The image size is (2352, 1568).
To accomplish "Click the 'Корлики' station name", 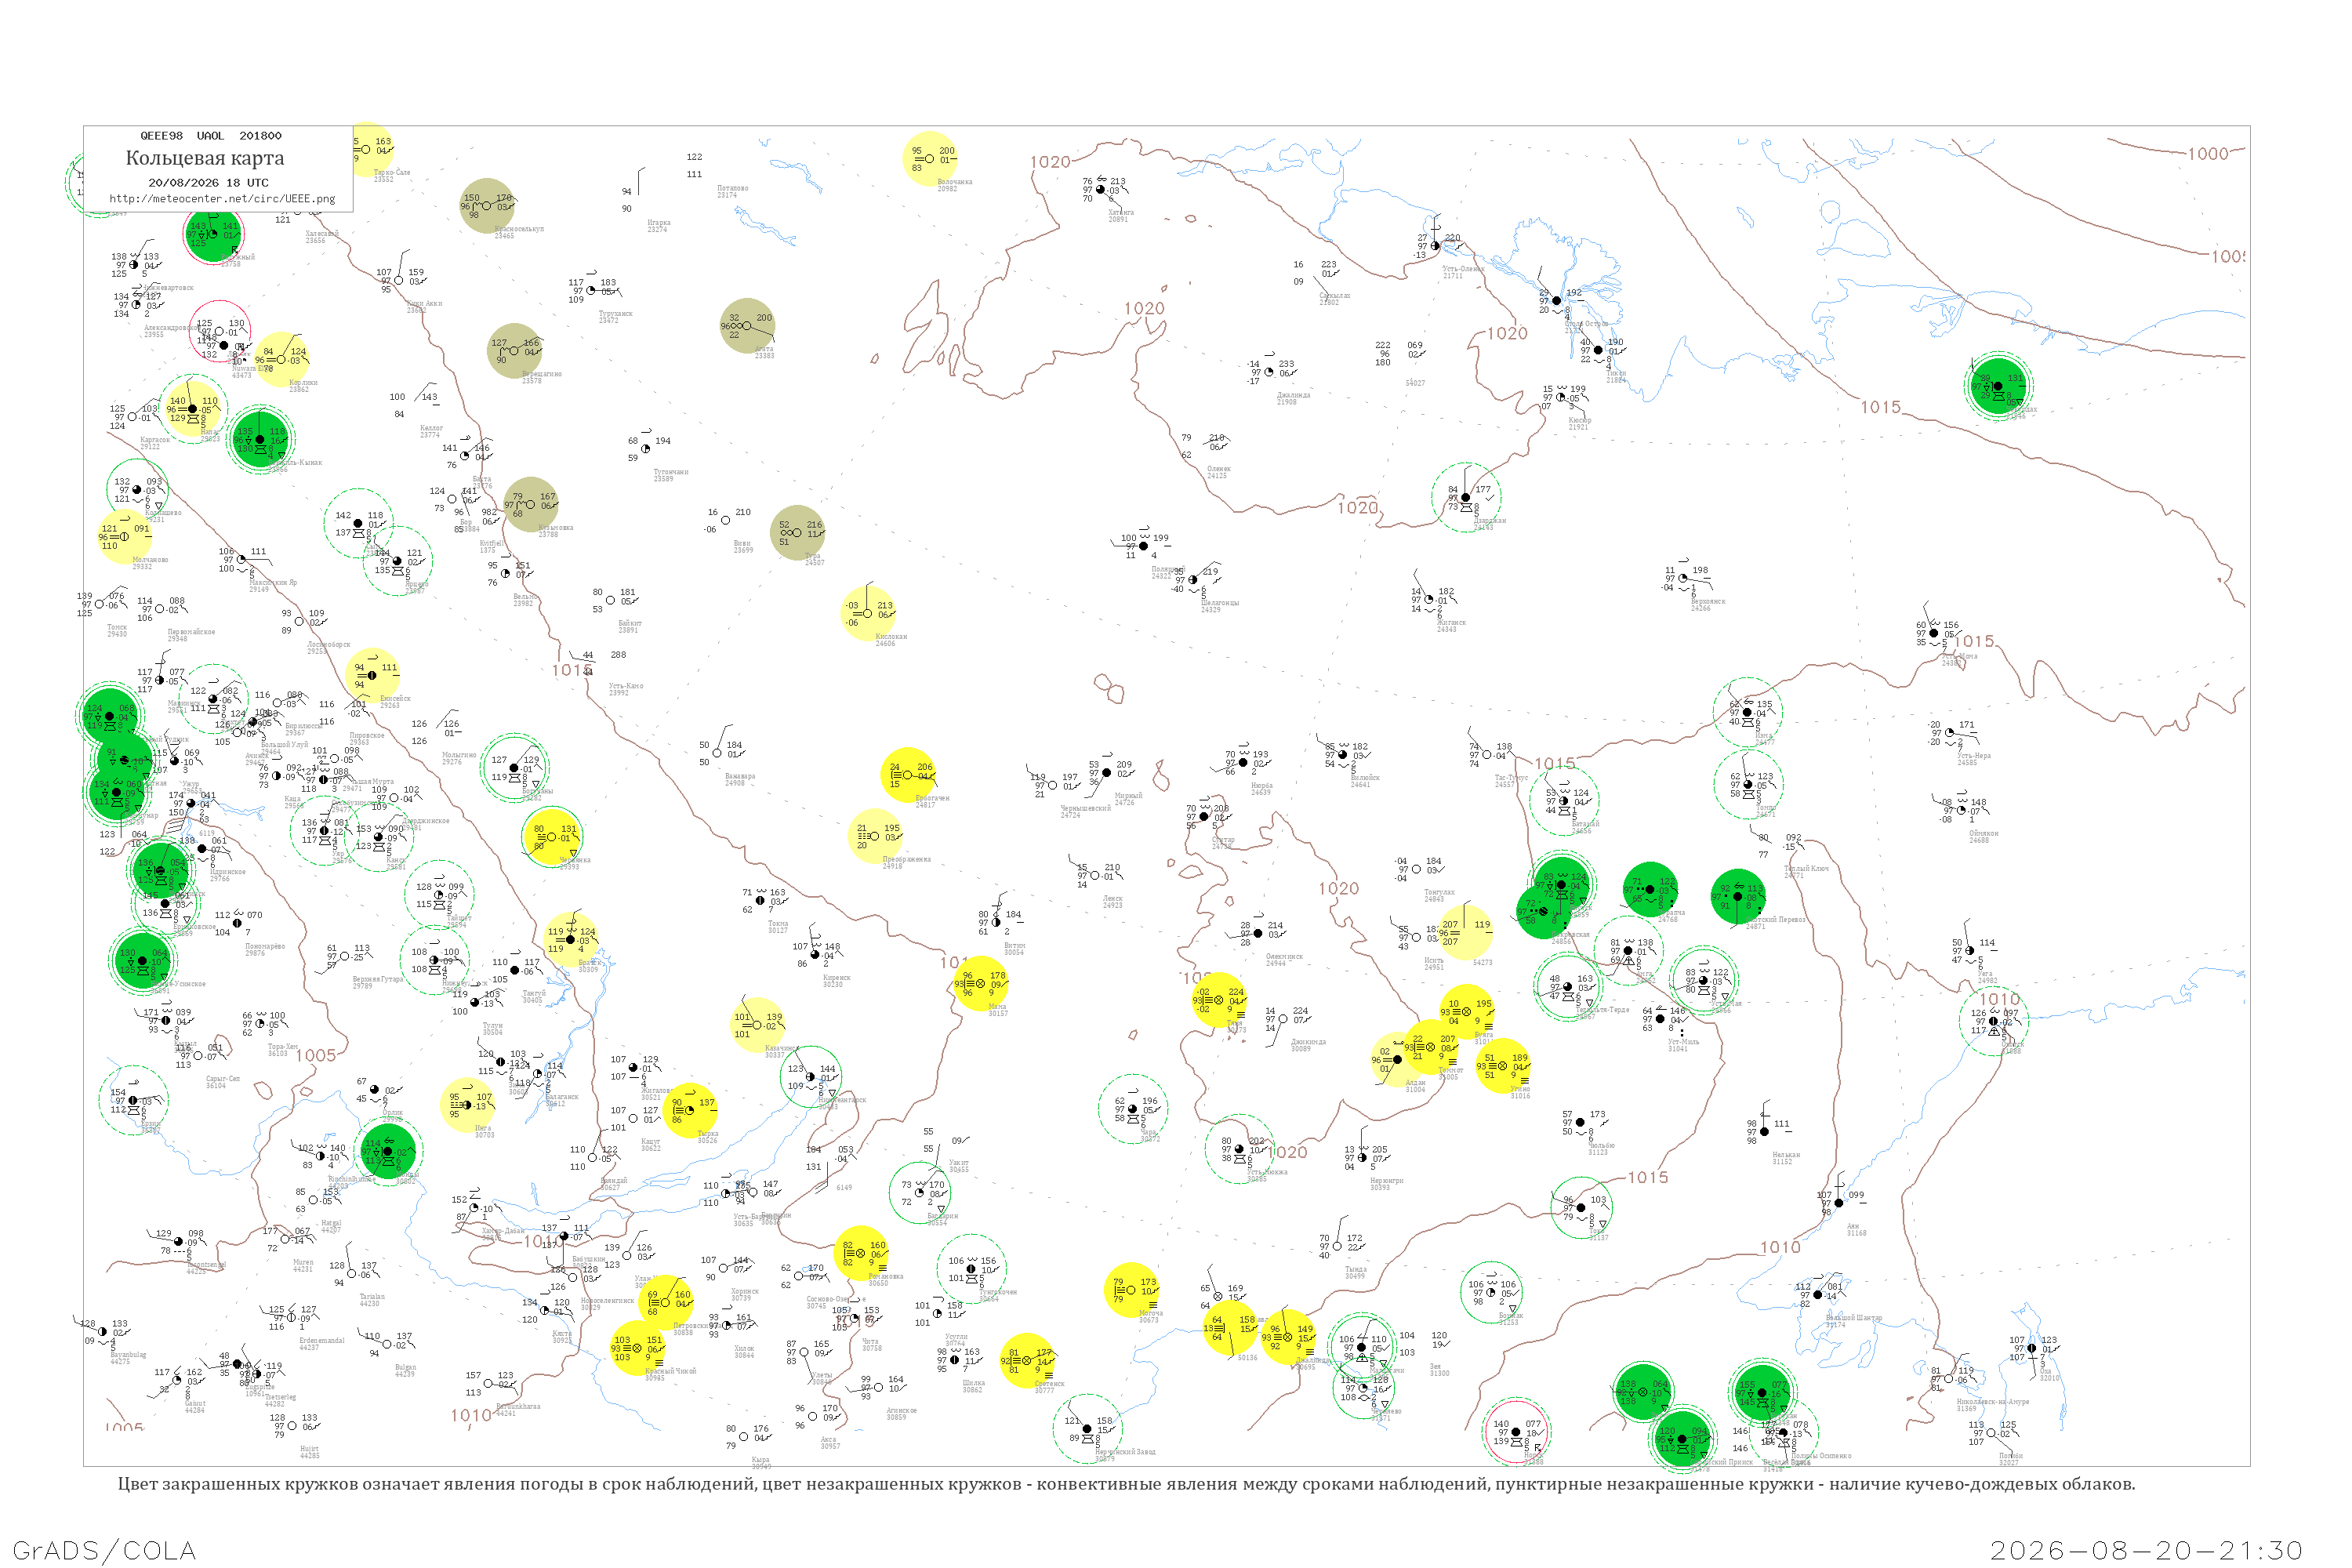I will coord(303,383).
